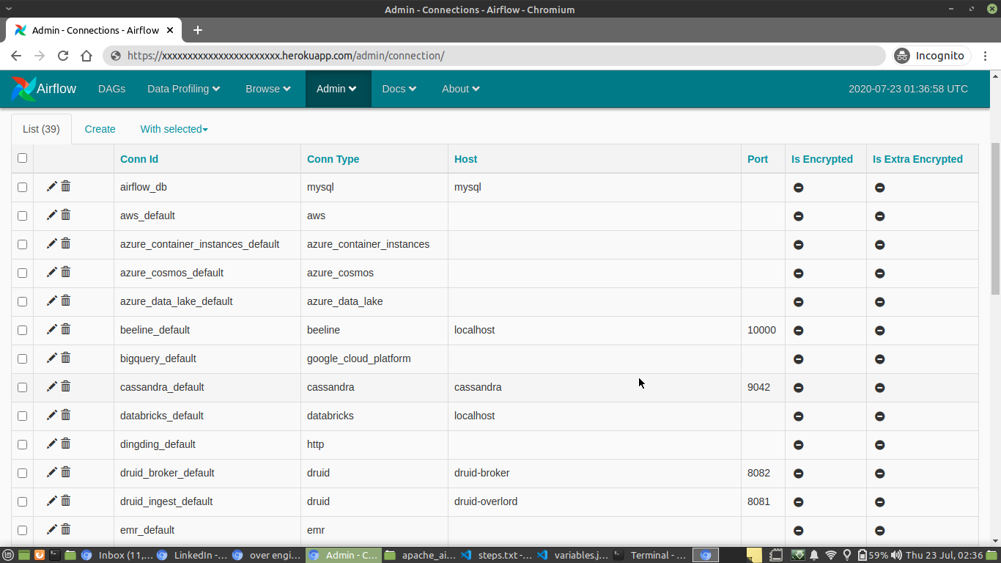This screenshot has height=563, width=1001.
Task: Select azure_cosmos_default row checkbox
Action: pos(22,273)
